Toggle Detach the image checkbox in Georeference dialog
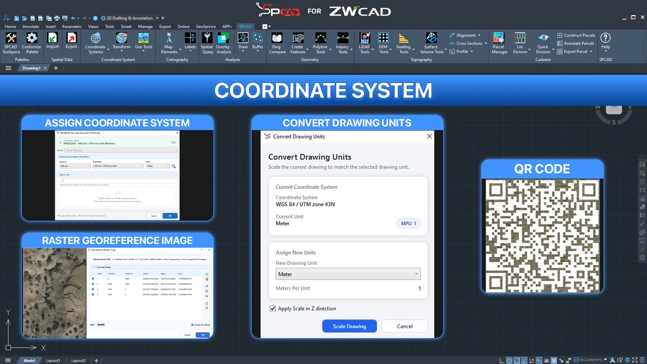647x364 pixels. point(192,325)
